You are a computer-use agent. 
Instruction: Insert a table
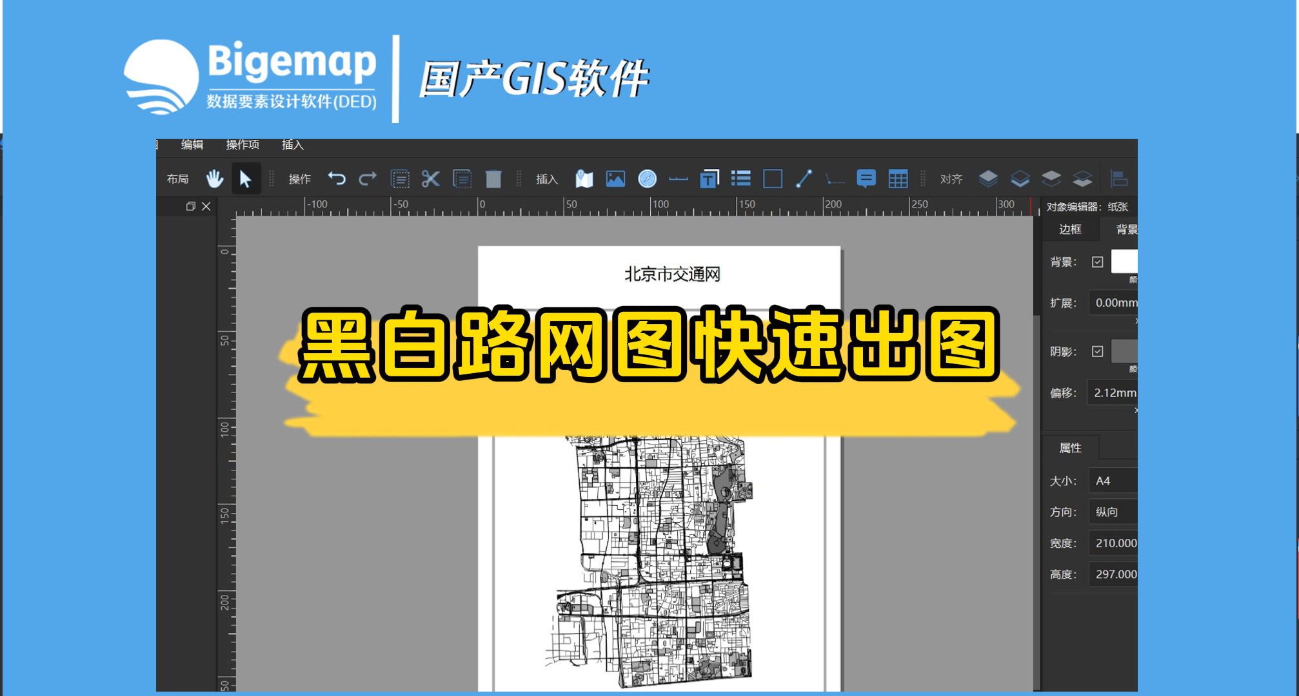pyautogui.click(x=898, y=179)
